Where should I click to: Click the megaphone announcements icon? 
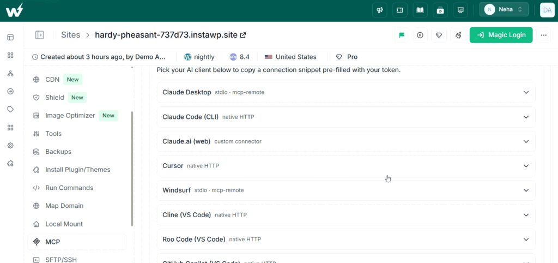379,10
